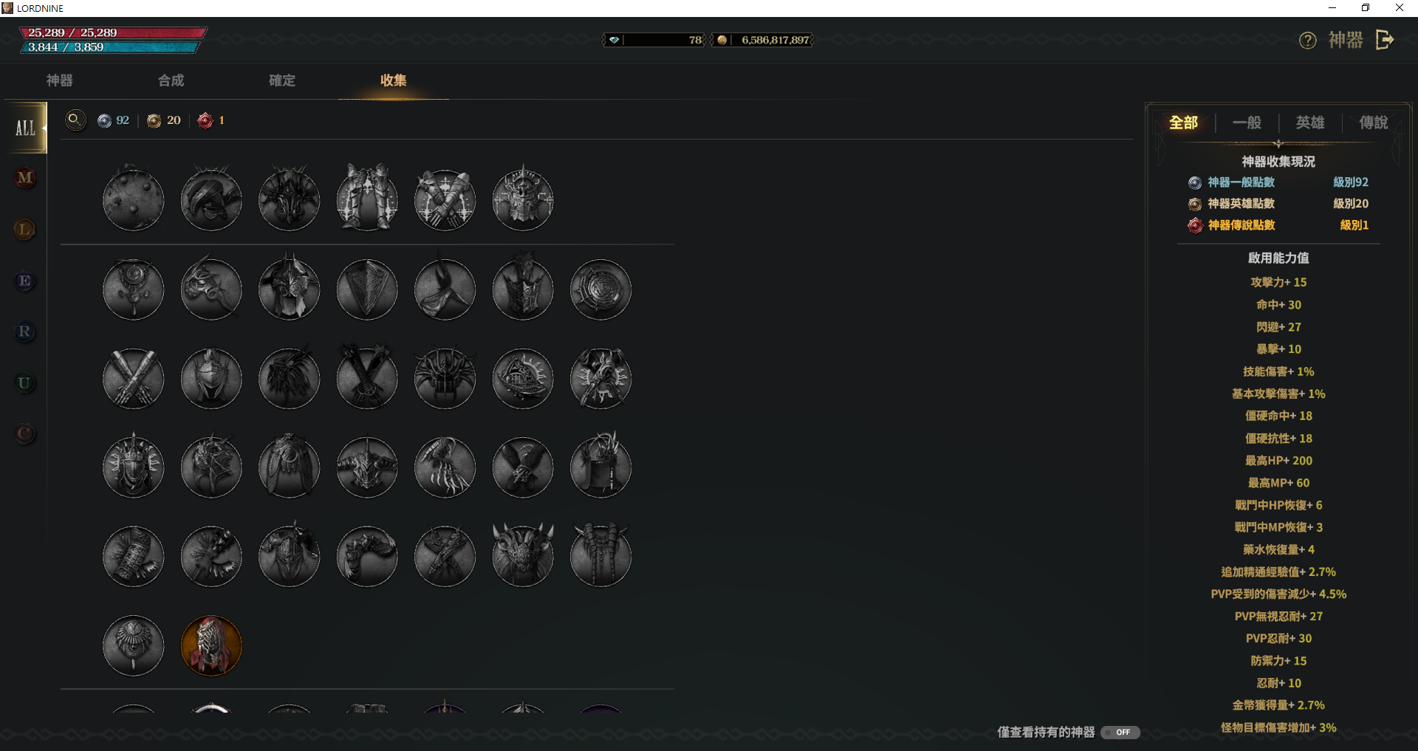
Task: Select the U grade filter icon
Action: [25, 383]
